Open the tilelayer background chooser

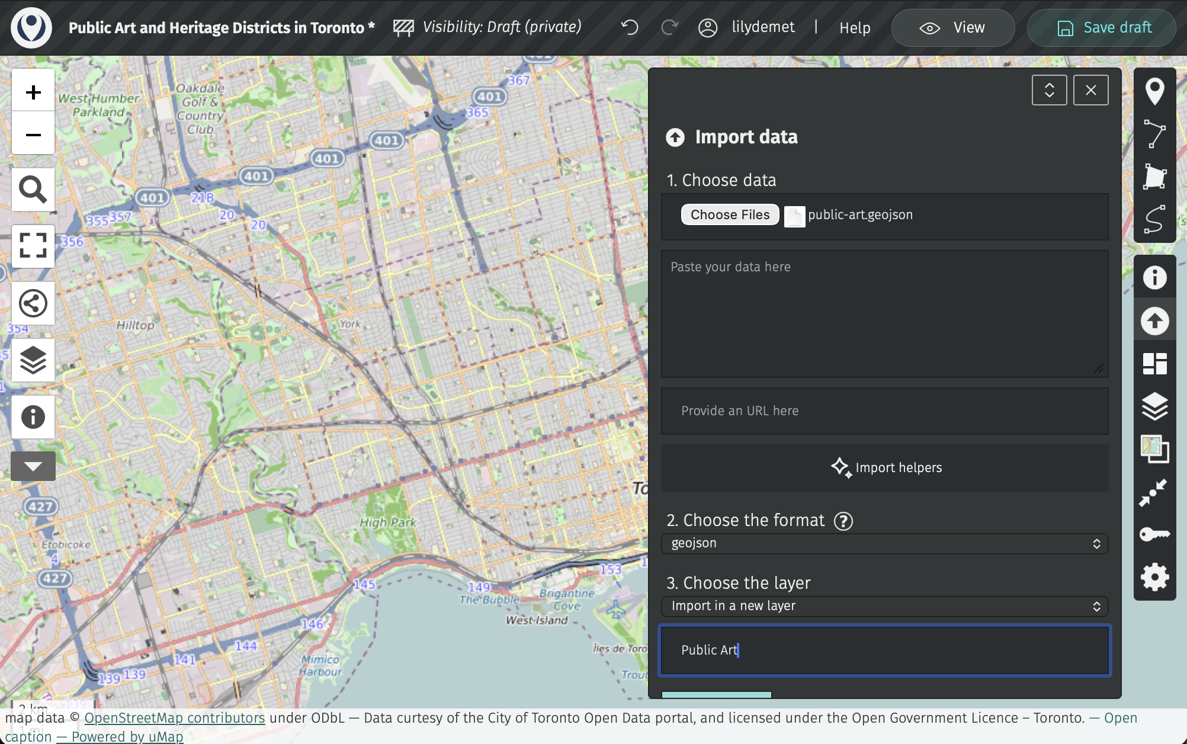pos(1154,449)
